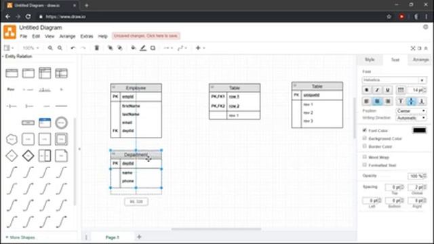Set vertical alignment to bottom

[422, 102]
